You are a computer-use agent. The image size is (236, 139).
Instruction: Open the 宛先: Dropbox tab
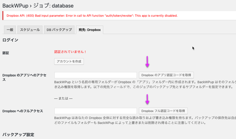pyautogui.click(x=90, y=30)
